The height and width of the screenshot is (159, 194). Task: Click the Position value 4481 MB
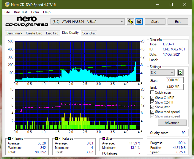tap(179, 148)
